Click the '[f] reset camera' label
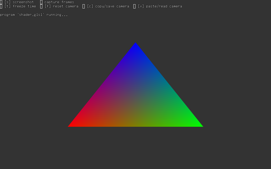 pyautogui.click(x=61, y=6)
